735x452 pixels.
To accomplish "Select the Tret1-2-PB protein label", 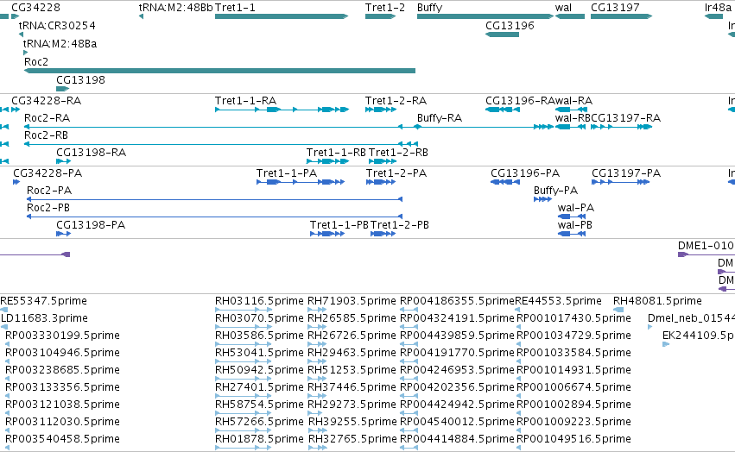I will (400, 225).
